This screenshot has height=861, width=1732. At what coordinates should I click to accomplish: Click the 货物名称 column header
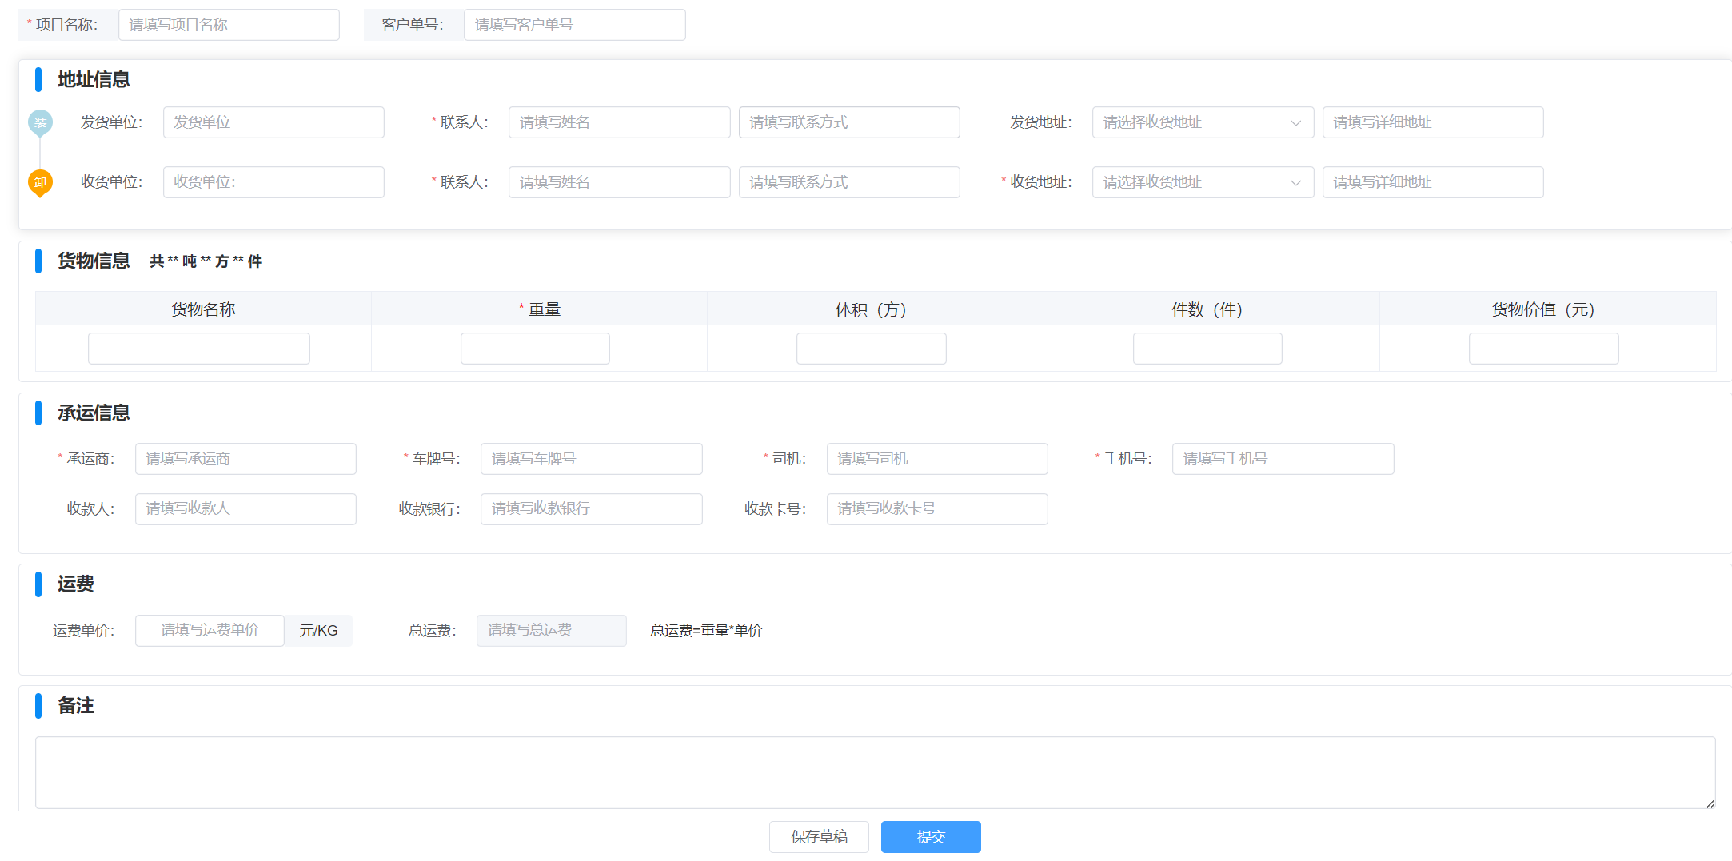pyautogui.click(x=203, y=309)
